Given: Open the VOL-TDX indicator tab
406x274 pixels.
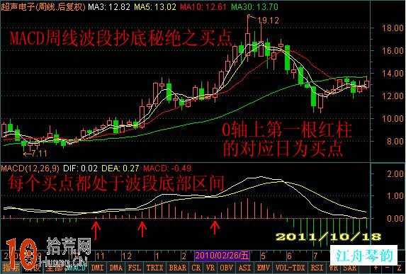Looking at the screenshot, I should pyautogui.click(x=291, y=268).
